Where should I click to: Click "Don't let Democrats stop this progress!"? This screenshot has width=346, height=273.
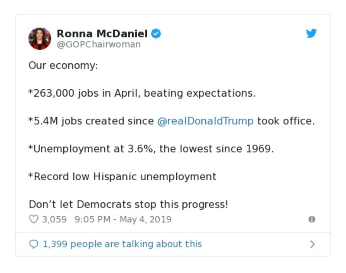click(x=128, y=204)
